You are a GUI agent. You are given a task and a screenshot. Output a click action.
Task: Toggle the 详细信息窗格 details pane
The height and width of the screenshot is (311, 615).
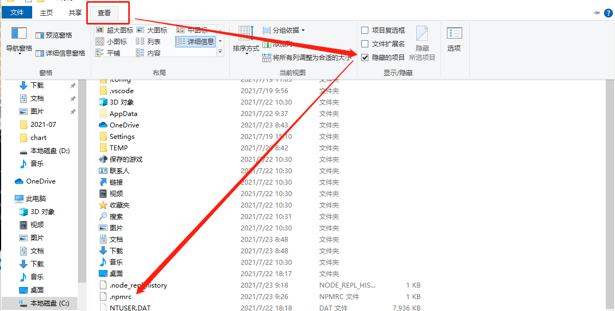tap(60, 53)
